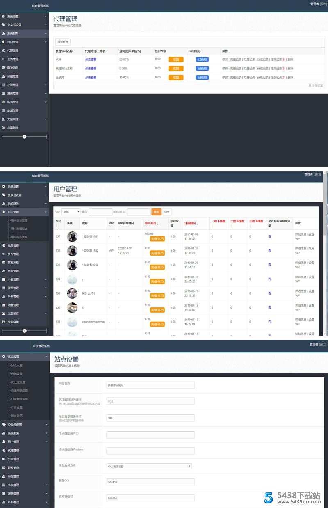Click the 文案链接 icon in top sidebar
The height and width of the screenshot is (508, 328).
(x=3, y=128)
